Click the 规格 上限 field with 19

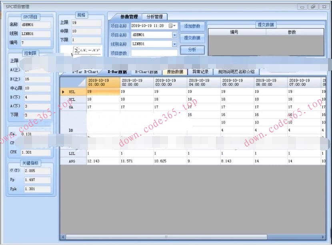86,23
